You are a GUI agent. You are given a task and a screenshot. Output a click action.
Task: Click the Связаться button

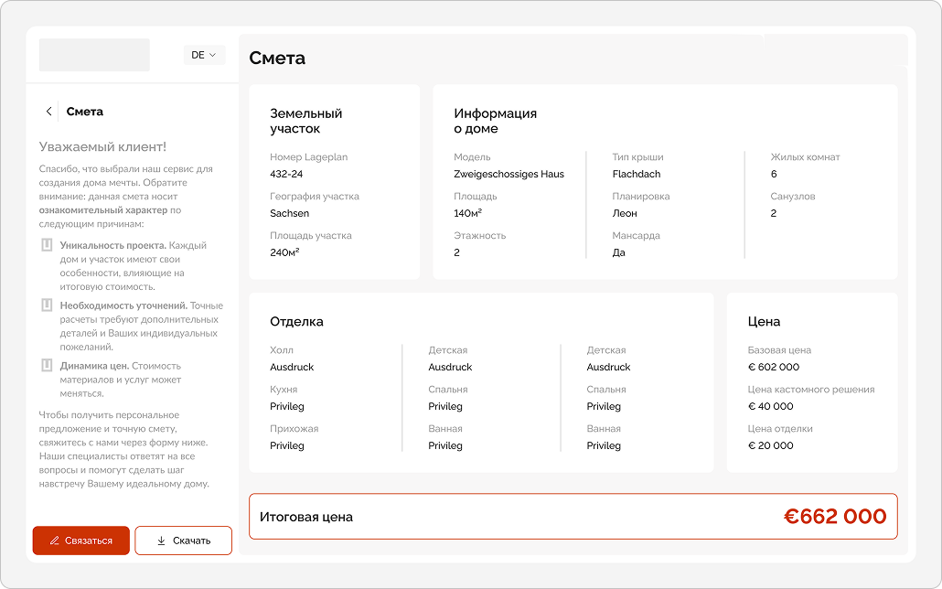point(81,541)
